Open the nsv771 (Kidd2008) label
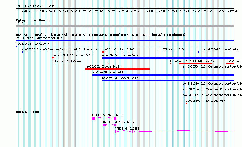 tap(171, 49)
